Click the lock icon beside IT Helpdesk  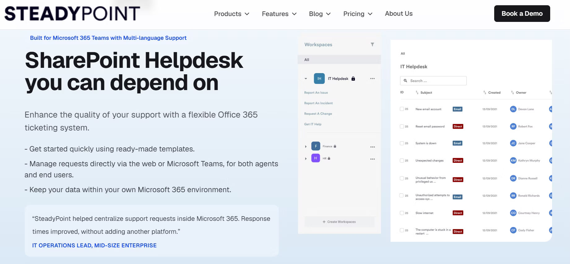[353, 78]
